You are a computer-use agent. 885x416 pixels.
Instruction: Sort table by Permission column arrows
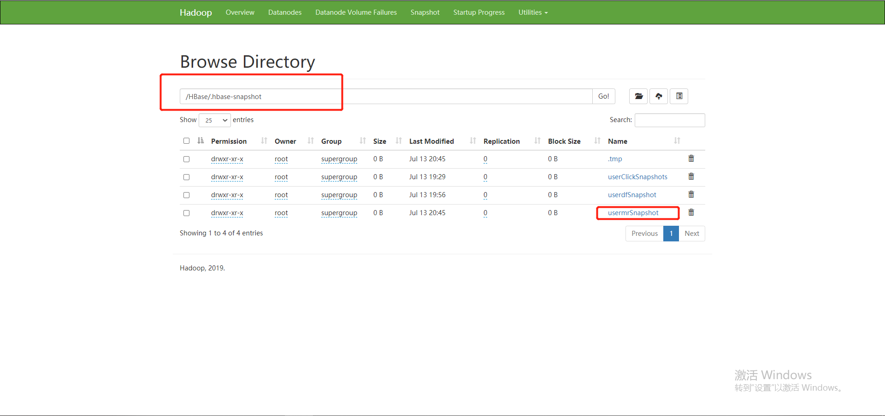click(264, 141)
